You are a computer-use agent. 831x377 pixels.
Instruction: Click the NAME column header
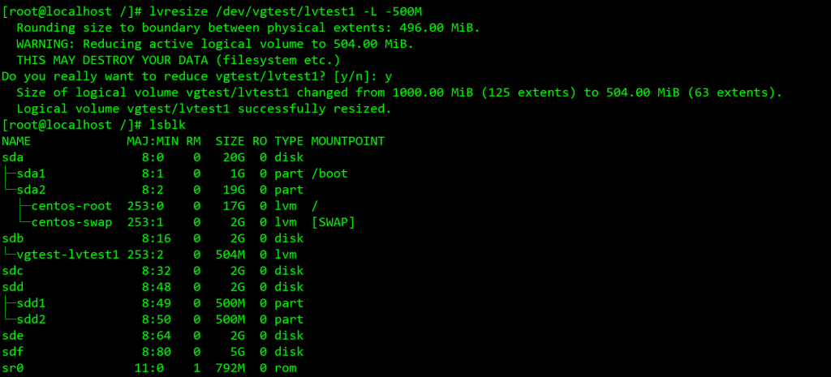pyautogui.click(x=16, y=141)
